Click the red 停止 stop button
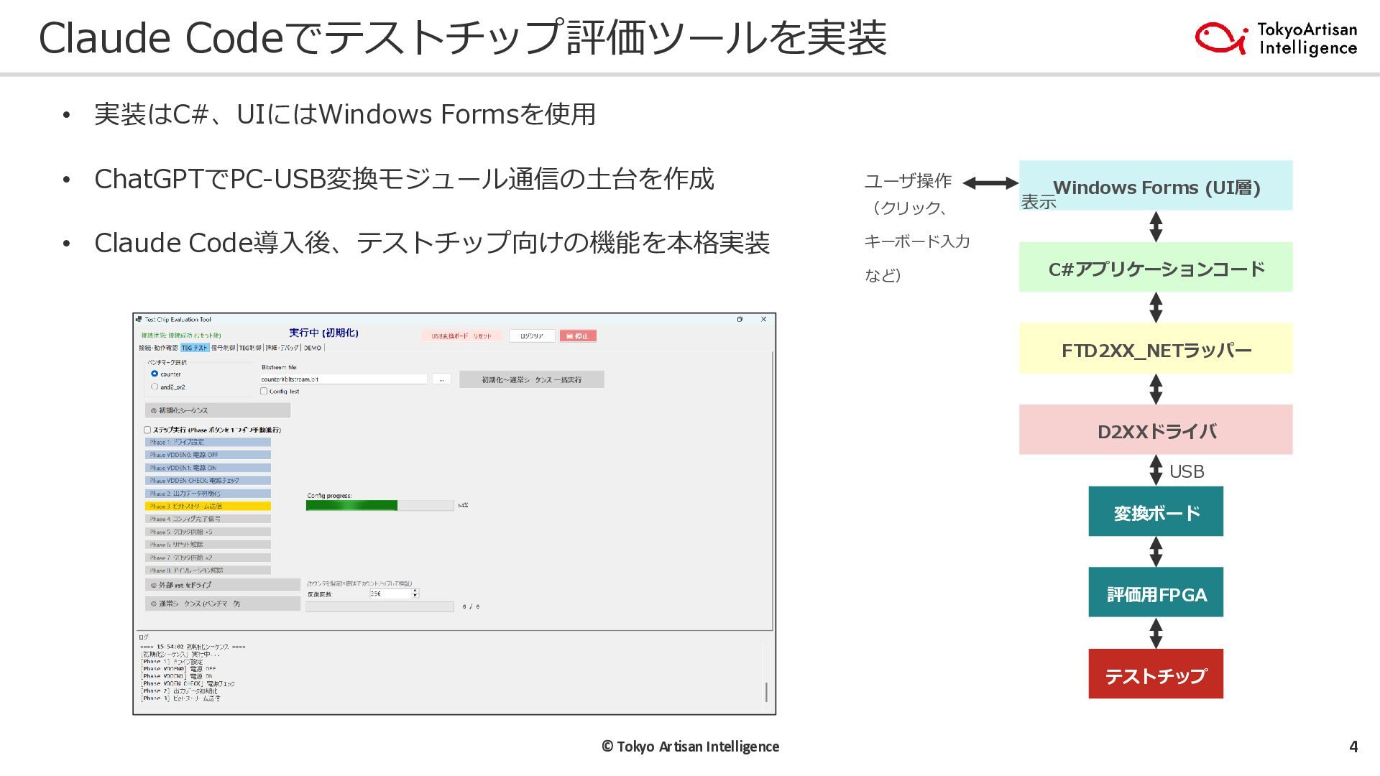1380x776 pixels. [578, 336]
